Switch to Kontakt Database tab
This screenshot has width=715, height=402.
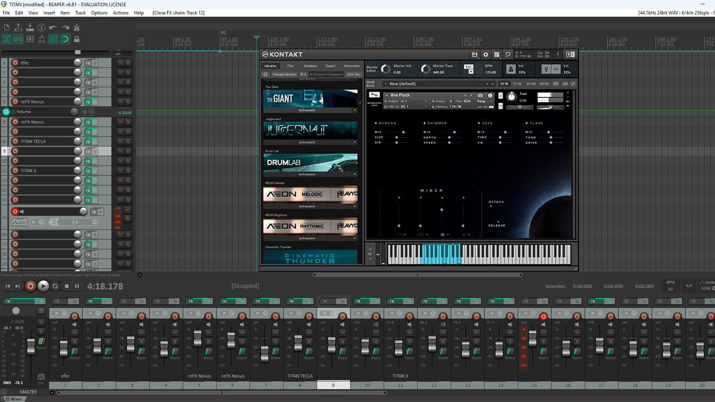tap(310, 66)
